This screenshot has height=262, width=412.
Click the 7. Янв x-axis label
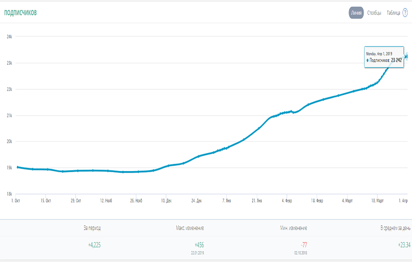[226, 201]
